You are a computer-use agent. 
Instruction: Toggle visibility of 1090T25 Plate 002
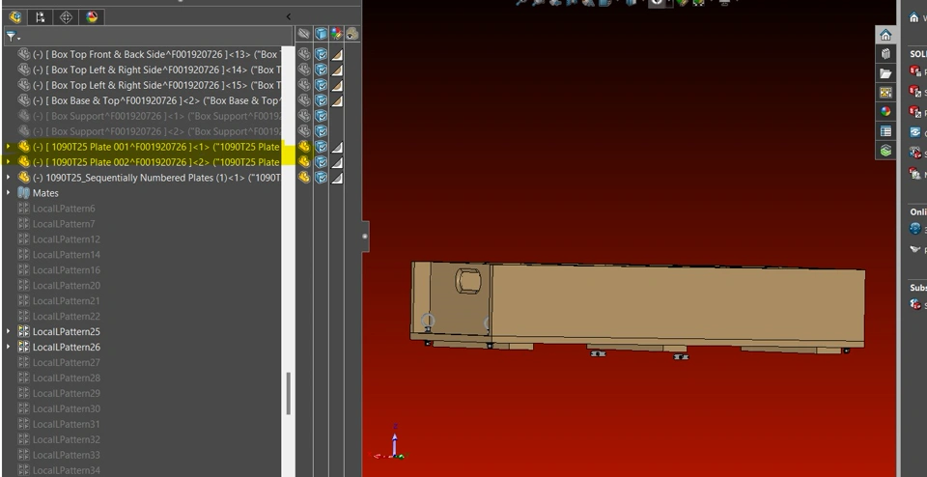(x=304, y=162)
